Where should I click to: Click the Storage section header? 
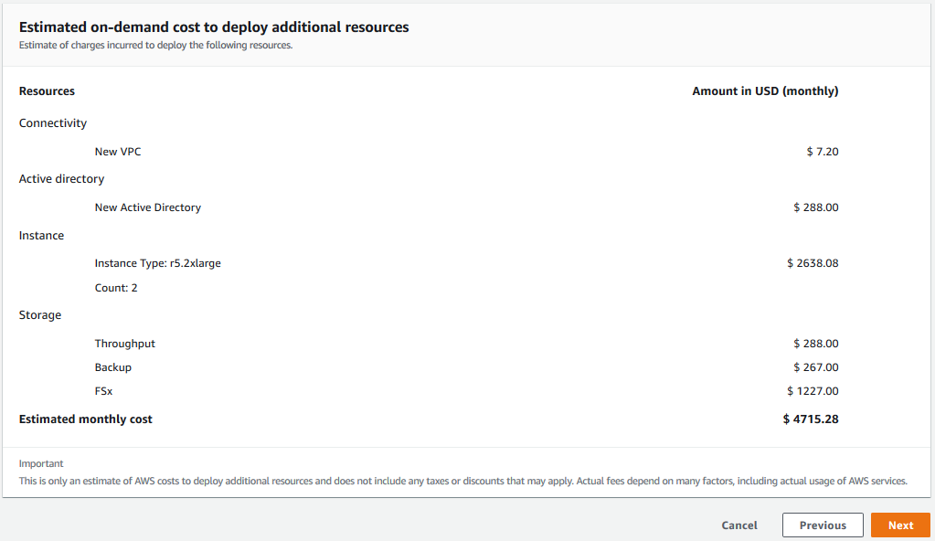40,314
